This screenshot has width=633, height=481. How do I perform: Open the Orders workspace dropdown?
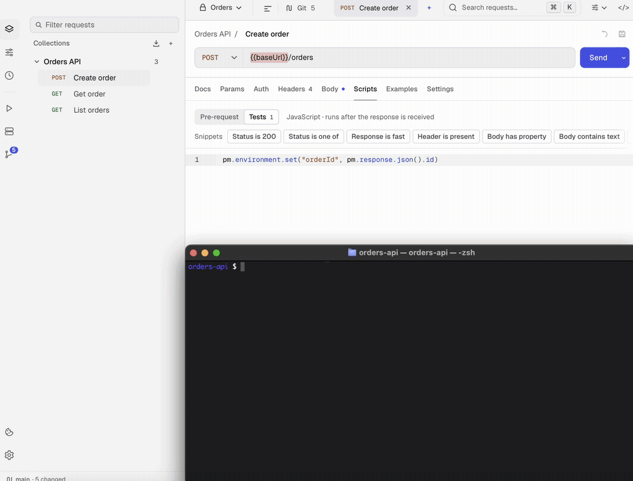tap(221, 8)
